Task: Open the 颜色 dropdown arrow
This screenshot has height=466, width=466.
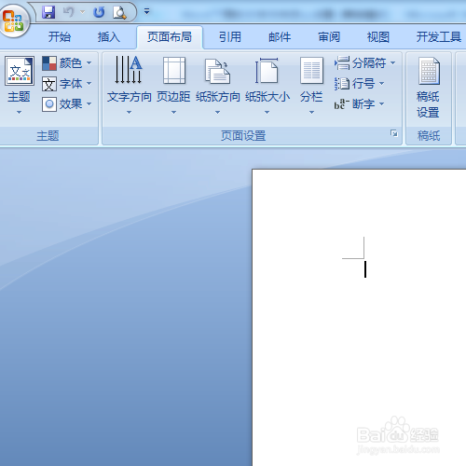Action: (89, 63)
